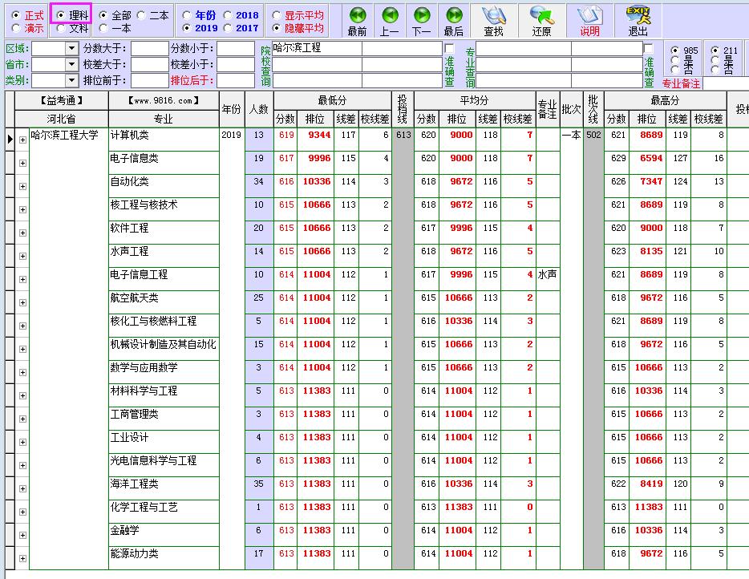The image size is (749, 579).
Task: Click the 分数大于 input field
Action: pos(149,49)
